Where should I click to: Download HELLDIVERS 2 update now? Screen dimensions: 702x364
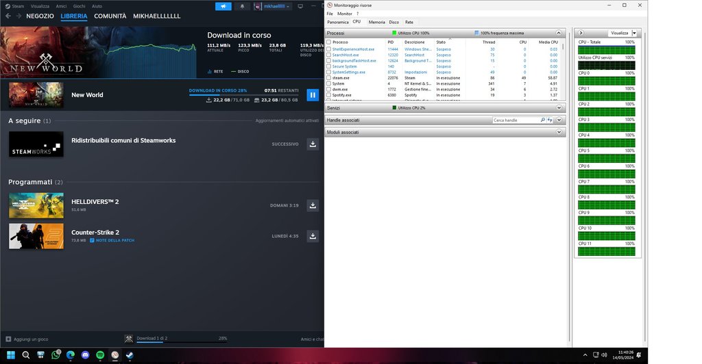(313, 205)
